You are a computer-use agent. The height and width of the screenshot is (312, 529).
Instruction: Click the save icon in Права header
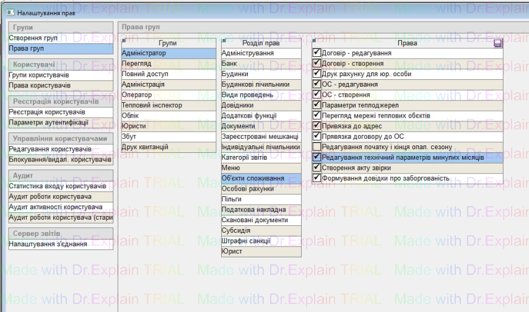(498, 43)
